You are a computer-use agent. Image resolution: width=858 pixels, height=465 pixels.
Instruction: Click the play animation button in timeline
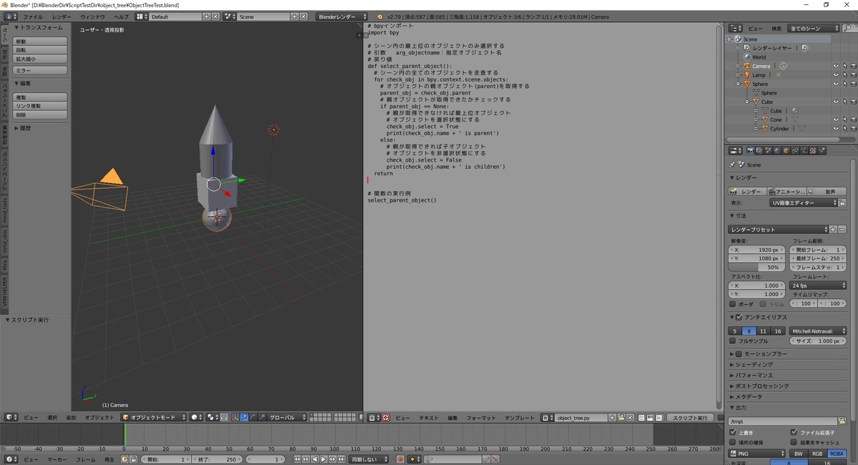pyautogui.click(x=323, y=459)
